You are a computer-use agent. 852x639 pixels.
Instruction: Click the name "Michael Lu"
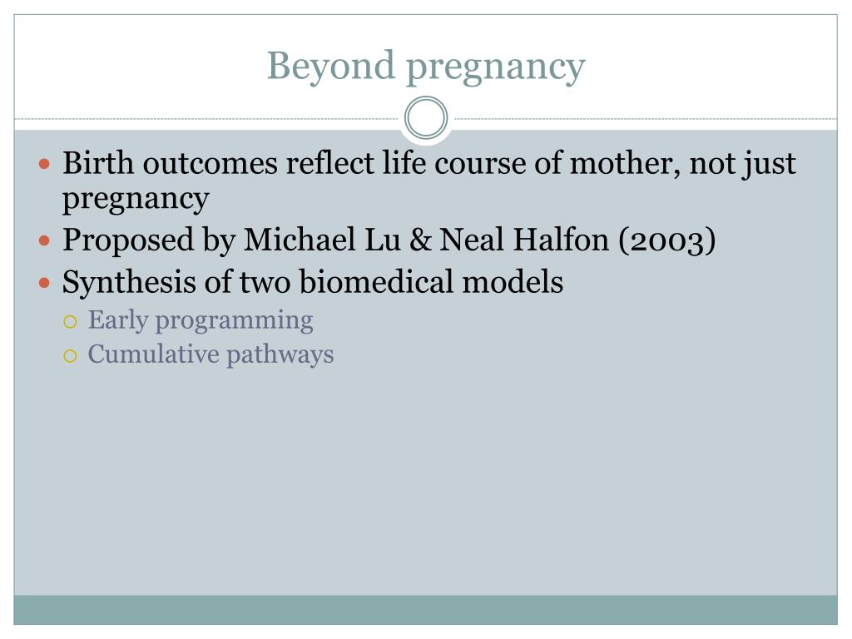pos(322,239)
